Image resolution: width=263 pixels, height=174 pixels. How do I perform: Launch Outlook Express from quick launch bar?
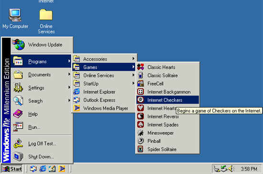33,169
